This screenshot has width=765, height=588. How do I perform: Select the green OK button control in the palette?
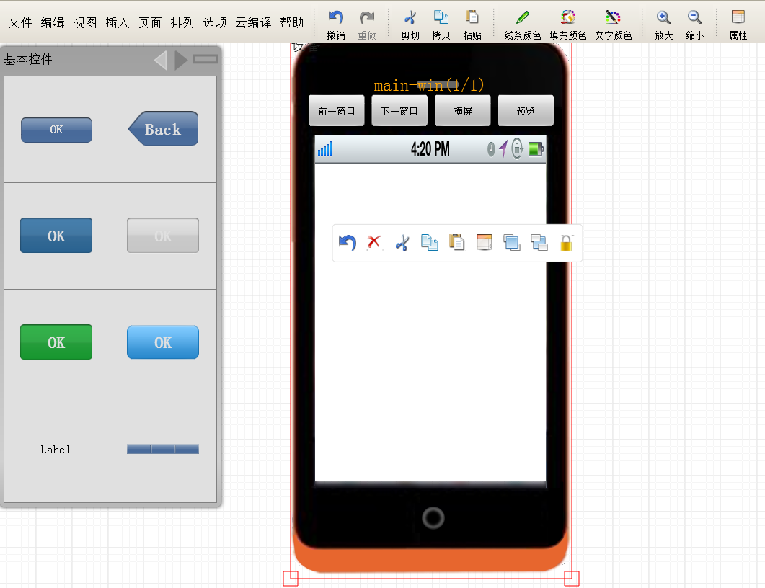(x=56, y=342)
